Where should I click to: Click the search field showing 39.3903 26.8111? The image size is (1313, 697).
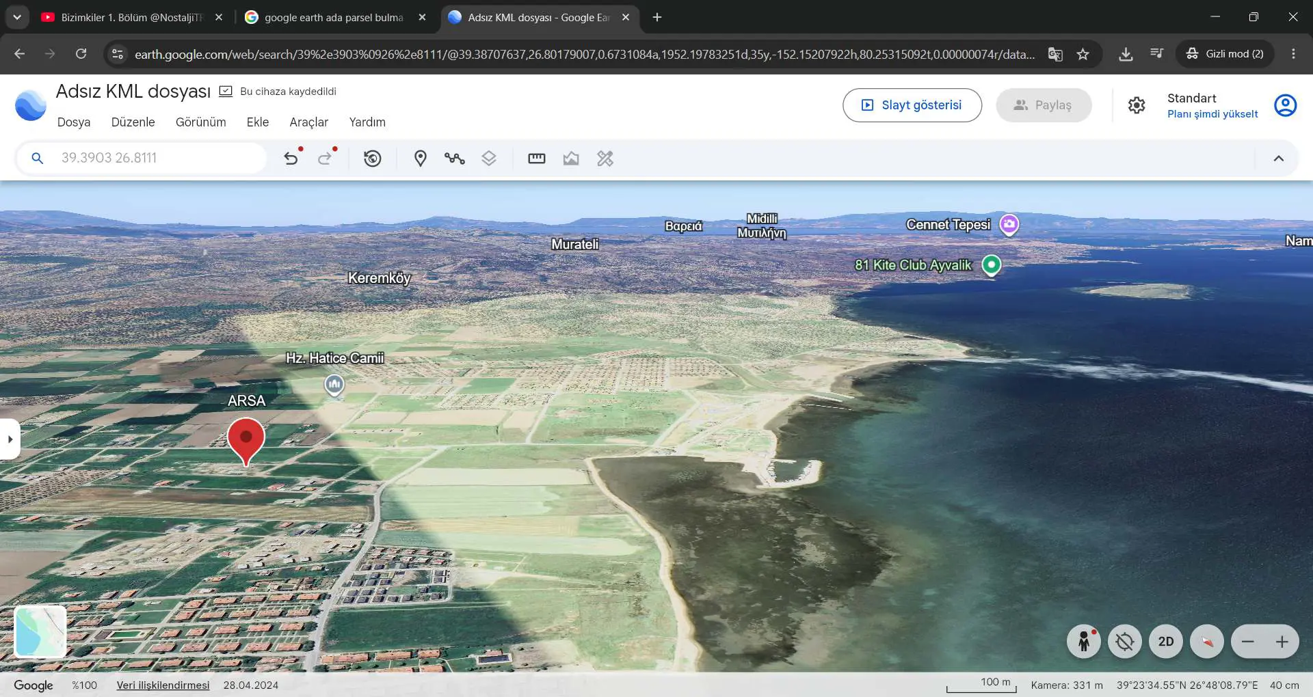(x=142, y=158)
